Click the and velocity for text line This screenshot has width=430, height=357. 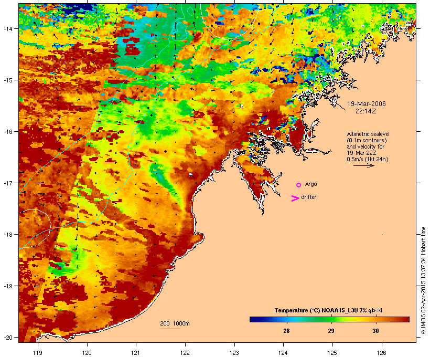pyautogui.click(x=365, y=146)
